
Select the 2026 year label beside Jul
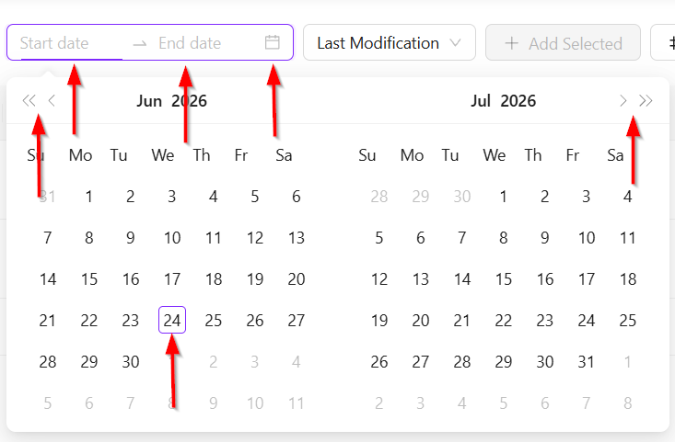(x=518, y=101)
